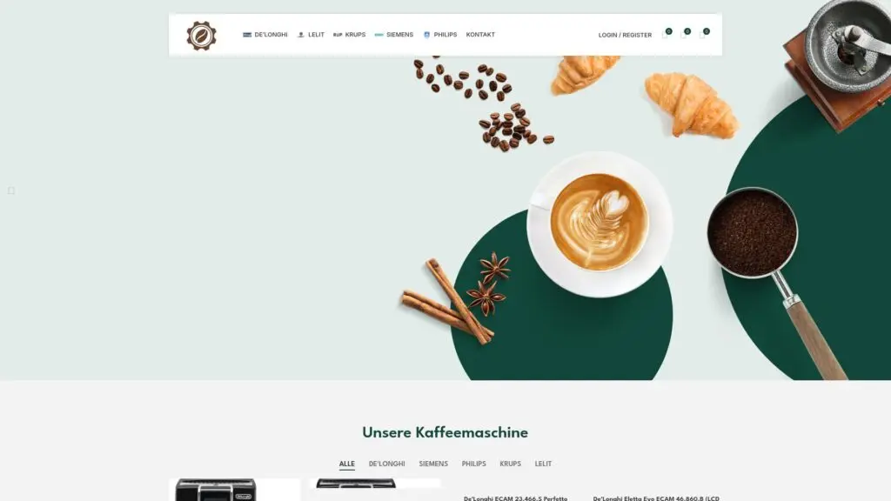Click the coffee bean gear logo
The image size is (891, 501).
[201, 35]
